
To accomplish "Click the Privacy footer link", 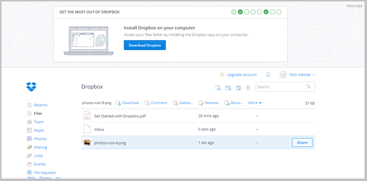I will (x=45, y=178).
